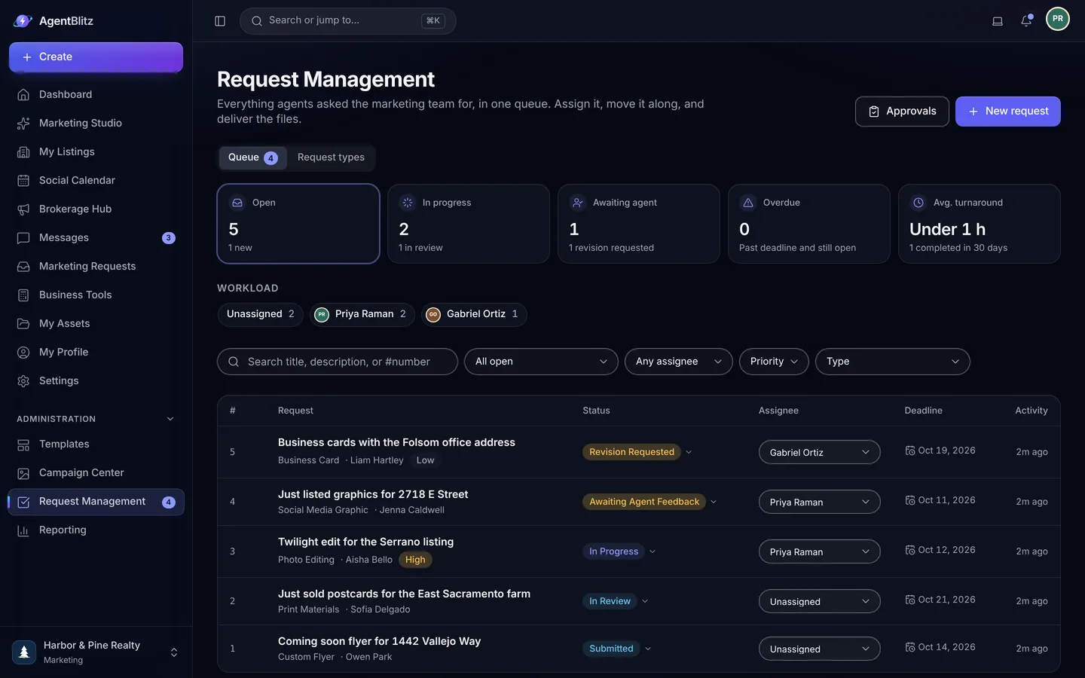This screenshot has height=678, width=1085.
Task: Open the Type filter dropdown
Action: point(892,362)
